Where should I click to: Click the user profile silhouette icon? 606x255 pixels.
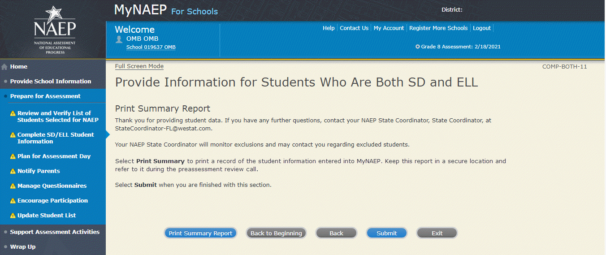point(119,39)
